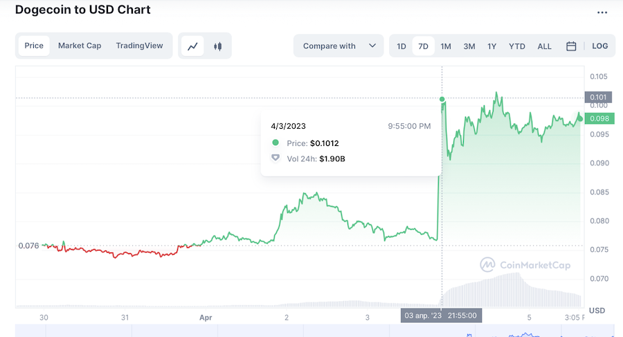This screenshot has width=623, height=337.
Task: Toggle the LOG scale
Action: point(599,46)
